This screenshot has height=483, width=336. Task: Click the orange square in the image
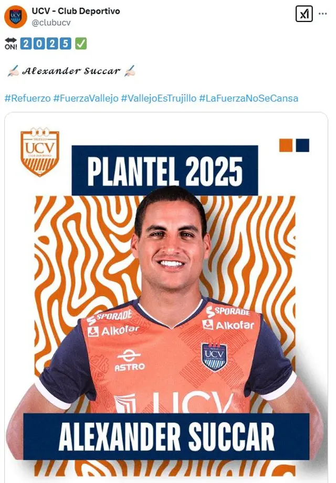coord(286,145)
